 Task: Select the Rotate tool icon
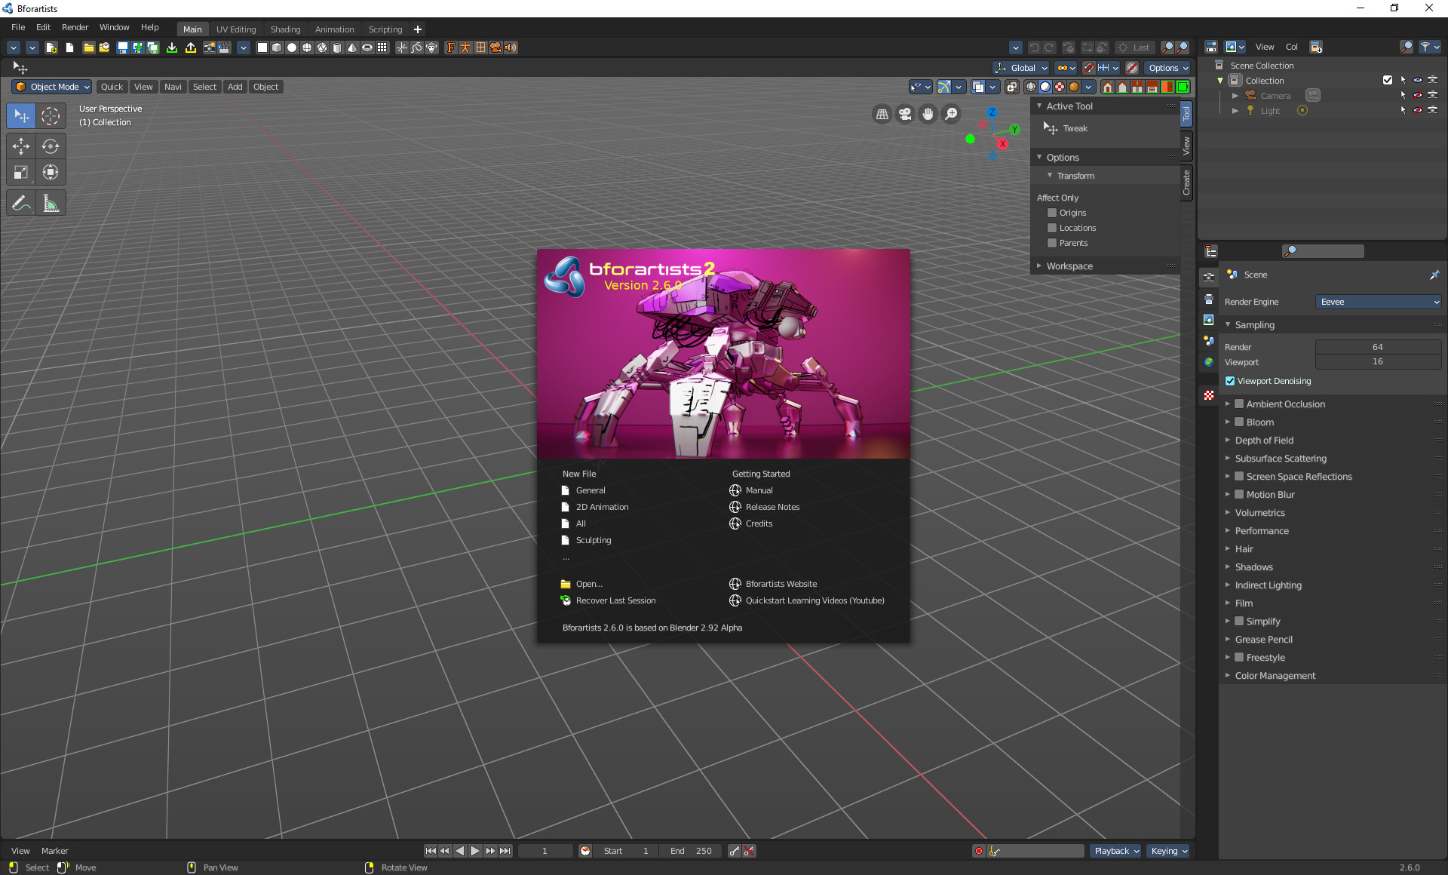point(51,146)
